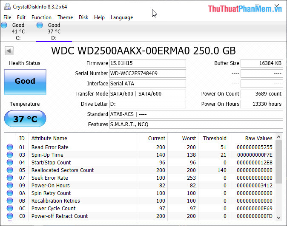287x226 pixels.
Task: Click the Buffer Size field 16384 KB
Action: click(262, 63)
